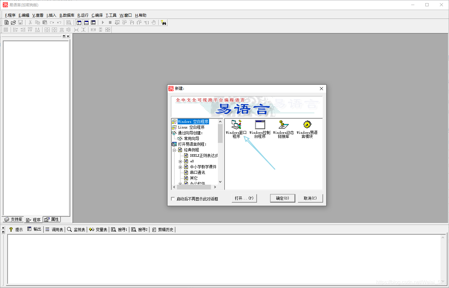Toggle the combined-panels layout button
The width and height of the screenshot is (449, 288).
tap(93, 22)
